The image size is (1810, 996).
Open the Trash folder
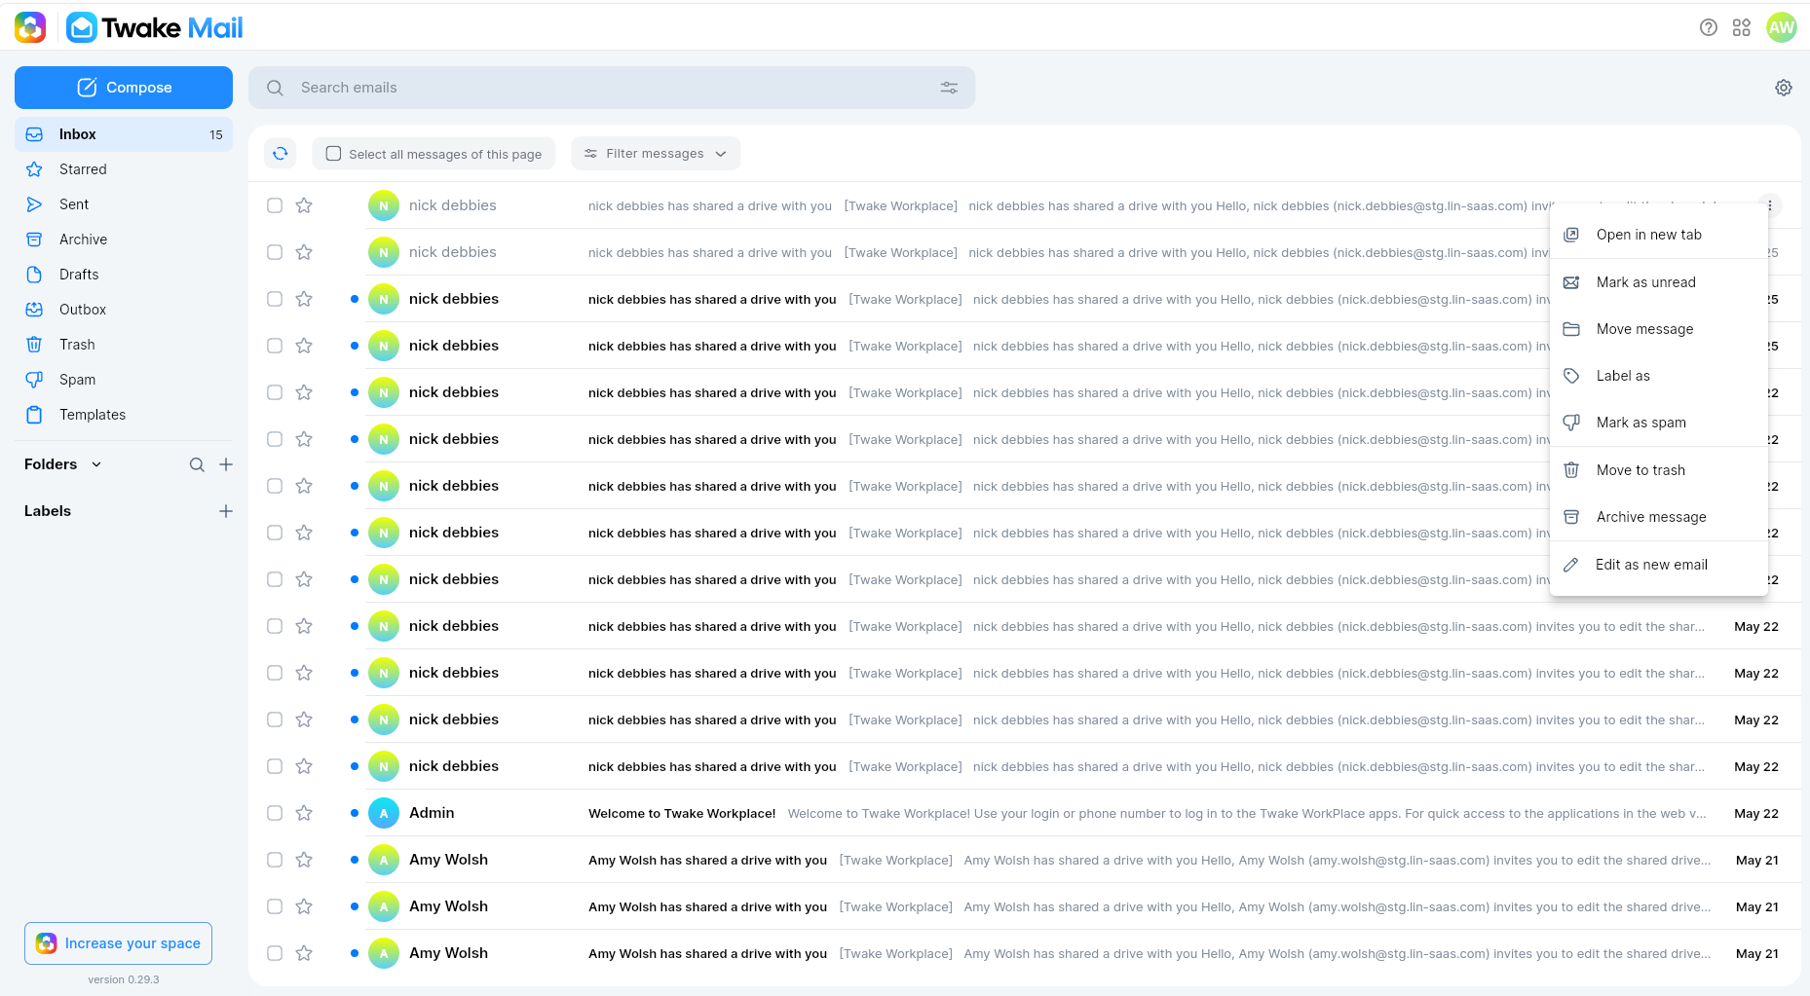124,345
